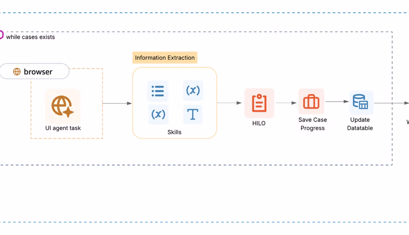Select the lower-left variable (x) skill icon
Viewport: 409px width, 235px height.
pos(158,114)
